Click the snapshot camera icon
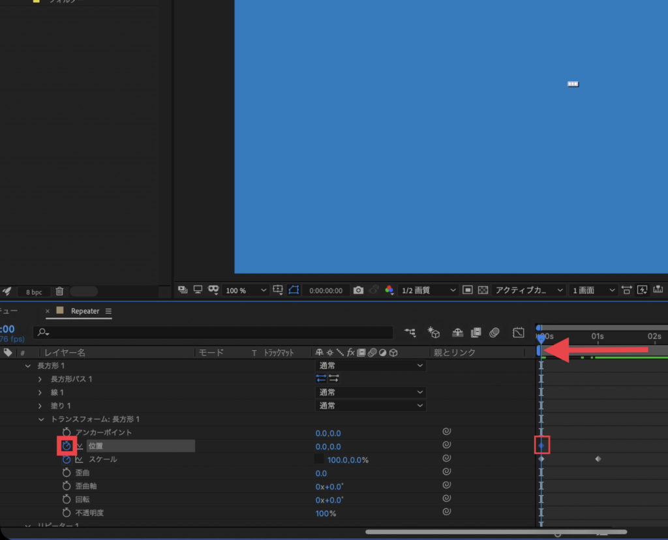668x540 pixels. point(358,290)
